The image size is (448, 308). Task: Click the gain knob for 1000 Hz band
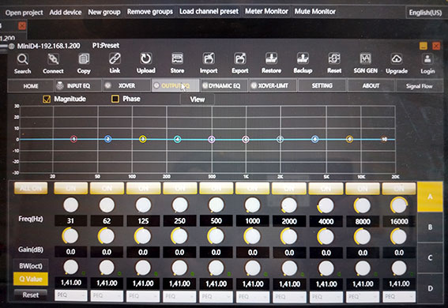point(252,236)
